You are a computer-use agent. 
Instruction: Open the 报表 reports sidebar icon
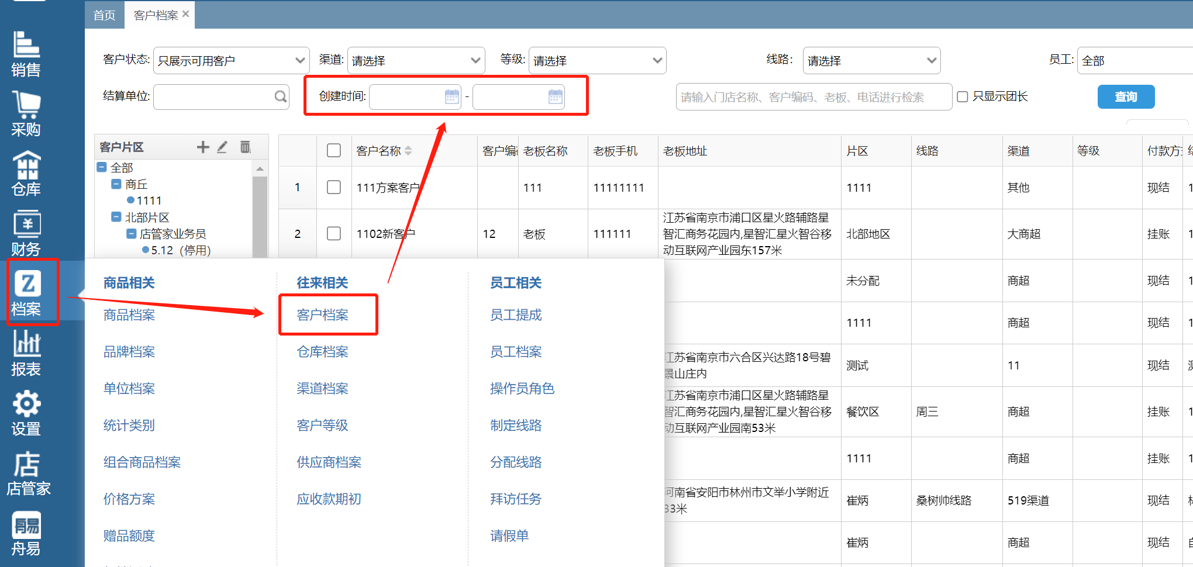click(x=26, y=353)
